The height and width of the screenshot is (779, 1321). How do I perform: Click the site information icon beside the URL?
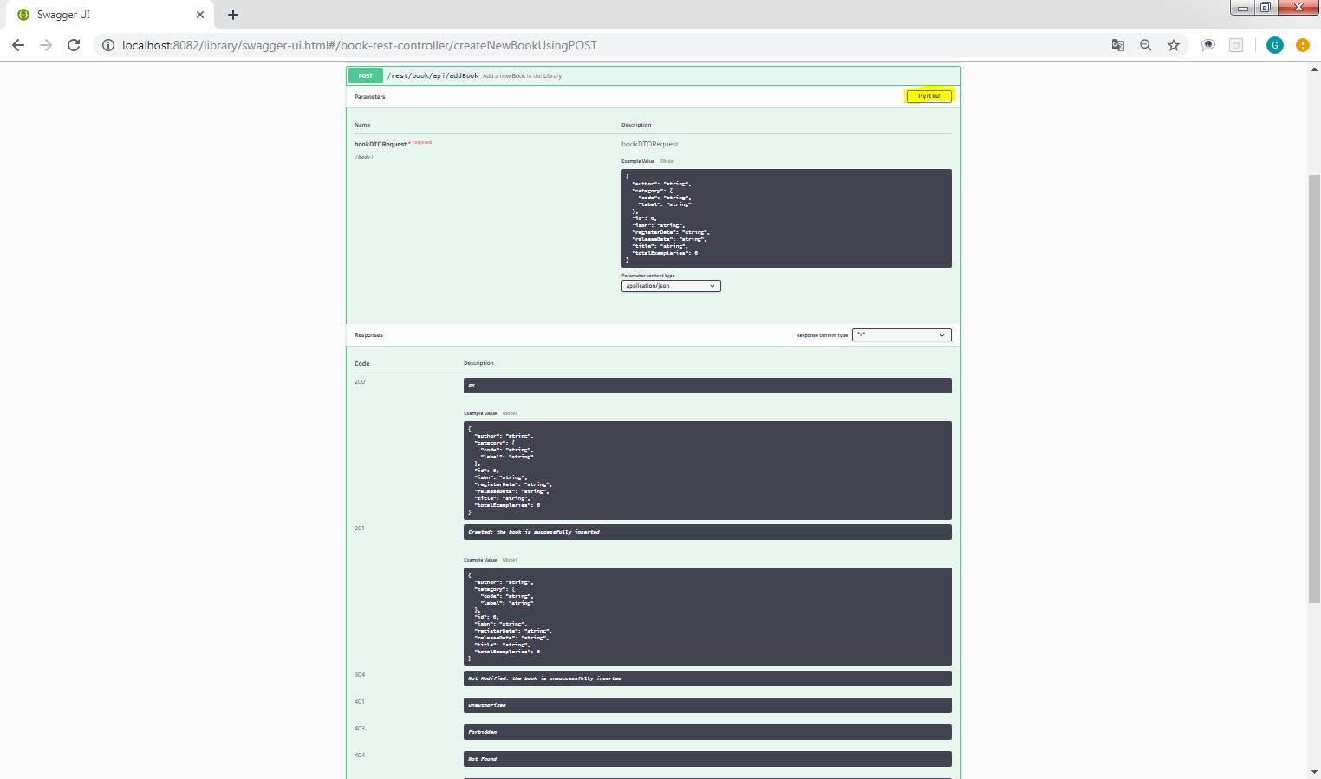click(108, 45)
